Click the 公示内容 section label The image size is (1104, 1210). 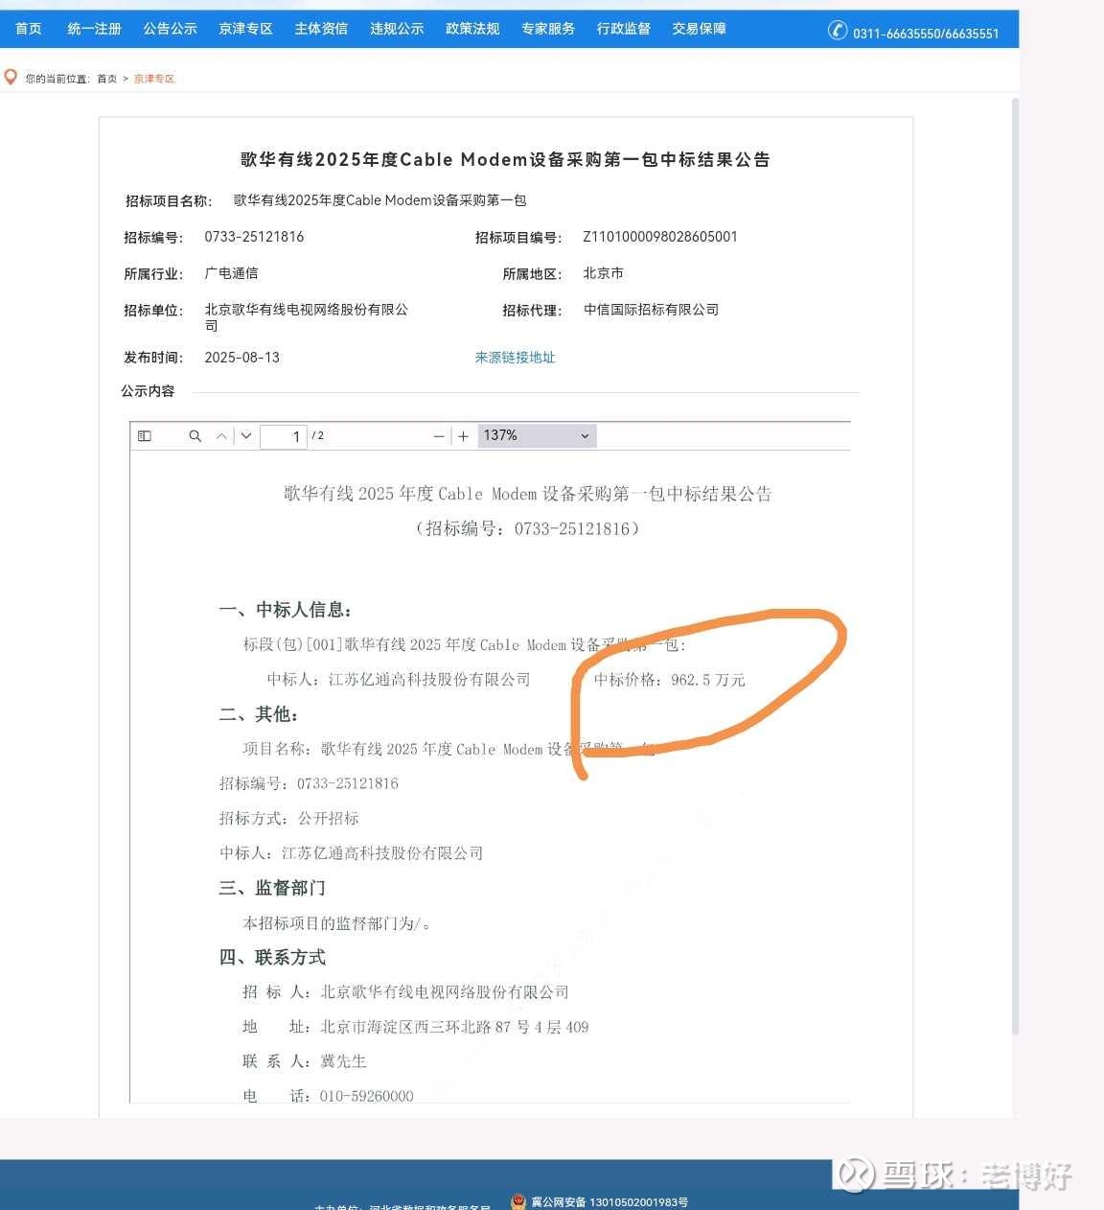tap(148, 391)
